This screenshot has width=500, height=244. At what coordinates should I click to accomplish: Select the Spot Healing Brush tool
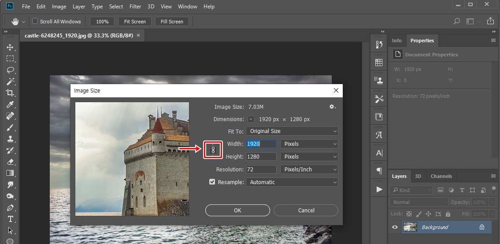10,116
